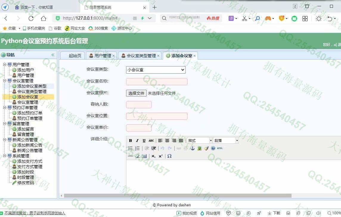341x217 pixels.
Task: Toggle italic formatting in the editor
Action: 137,141
